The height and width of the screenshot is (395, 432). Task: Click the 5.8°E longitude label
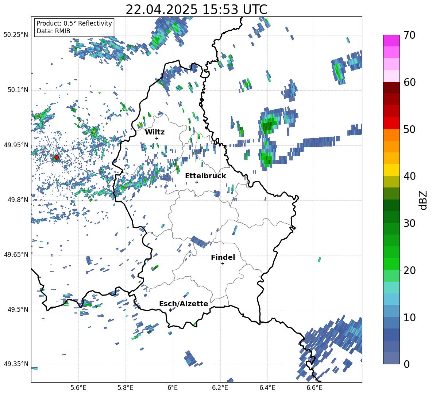click(x=126, y=388)
